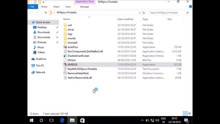Launch Microsoft Edge from taskbar
Screen dimensions: 220x124
pyautogui.click(x=62, y=120)
